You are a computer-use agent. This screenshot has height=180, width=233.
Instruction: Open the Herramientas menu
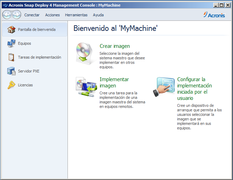click(x=76, y=15)
